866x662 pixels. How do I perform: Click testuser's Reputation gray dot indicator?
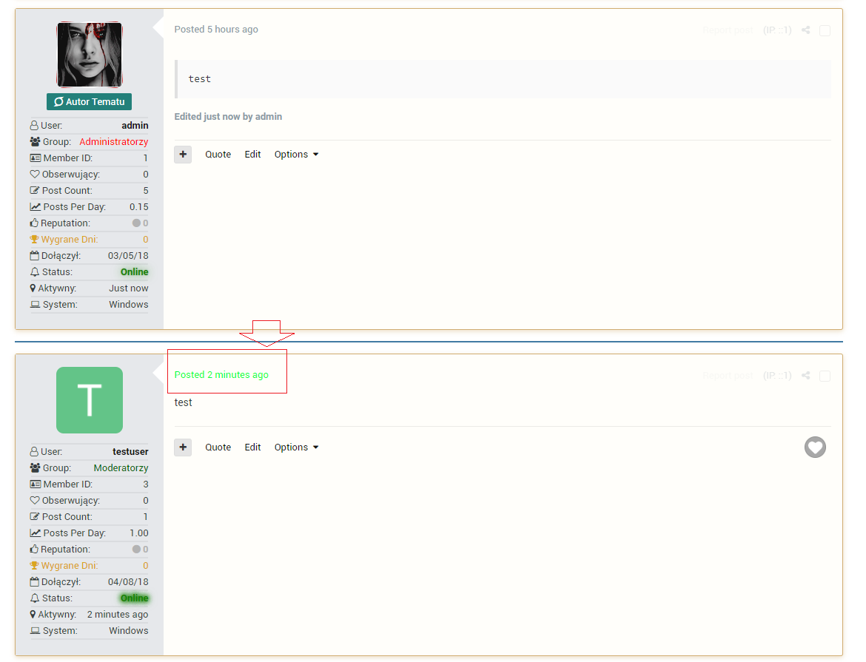click(136, 550)
